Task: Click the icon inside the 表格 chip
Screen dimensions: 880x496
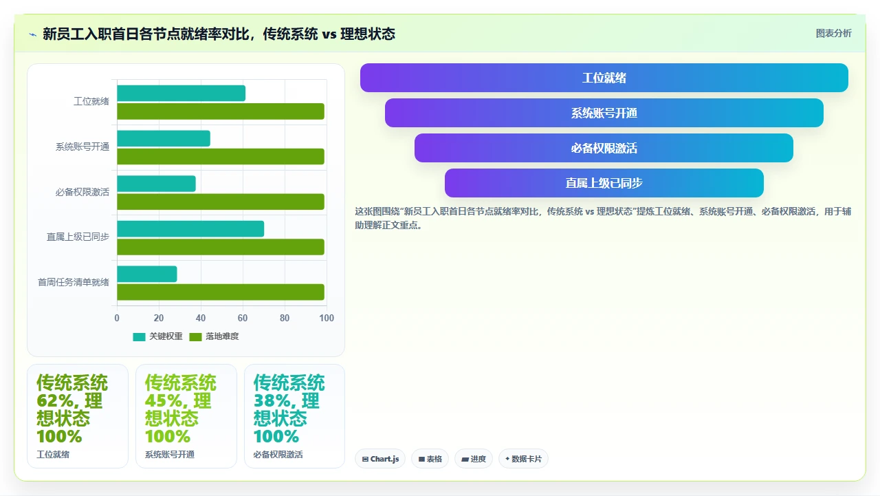Action: [421, 459]
